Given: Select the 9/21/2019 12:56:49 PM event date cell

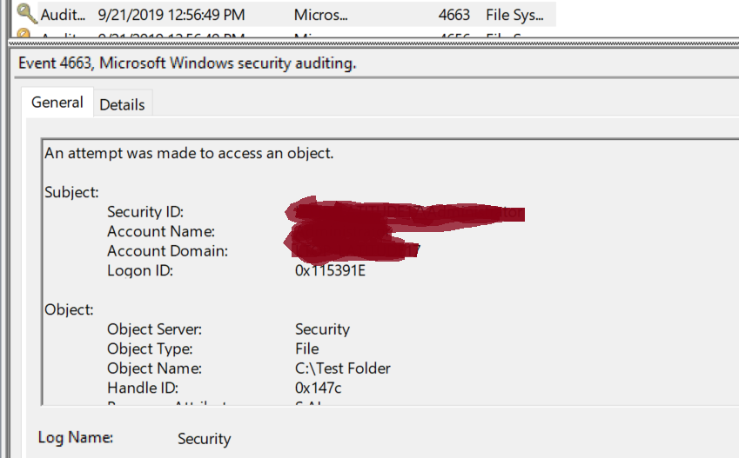Looking at the screenshot, I should click(x=171, y=15).
